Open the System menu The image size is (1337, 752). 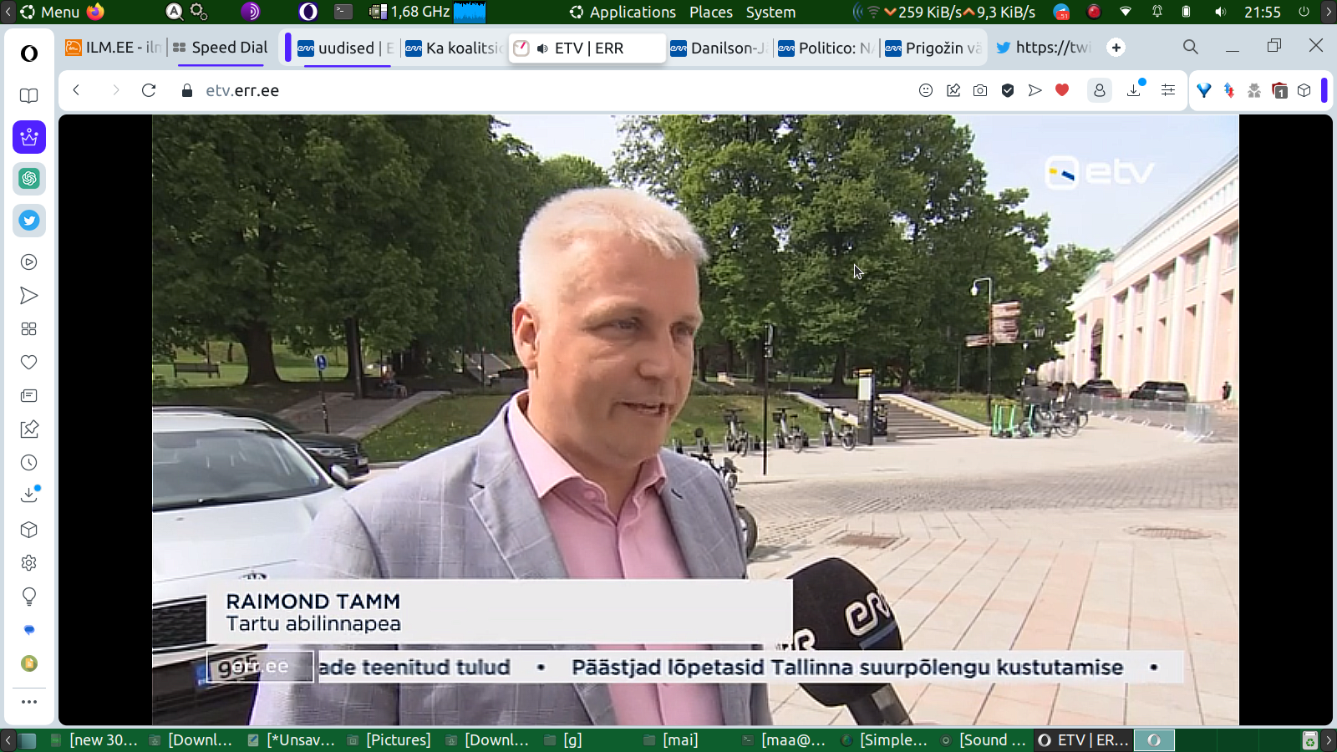[x=770, y=12]
